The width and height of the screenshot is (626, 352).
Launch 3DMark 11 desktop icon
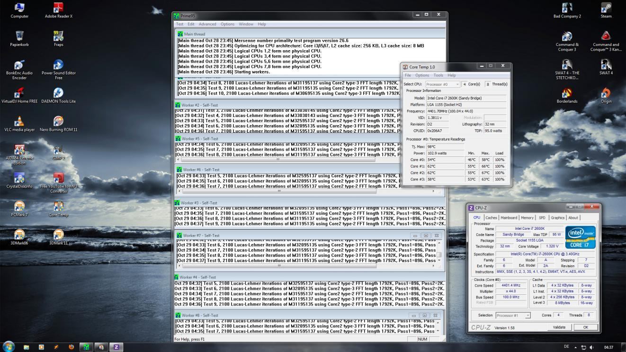click(58, 237)
